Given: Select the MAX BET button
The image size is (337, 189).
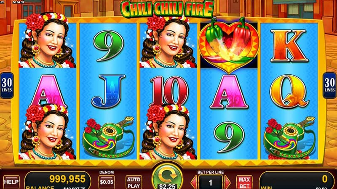Looking at the screenshot, I should pyautogui.click(x=244, y=182).
